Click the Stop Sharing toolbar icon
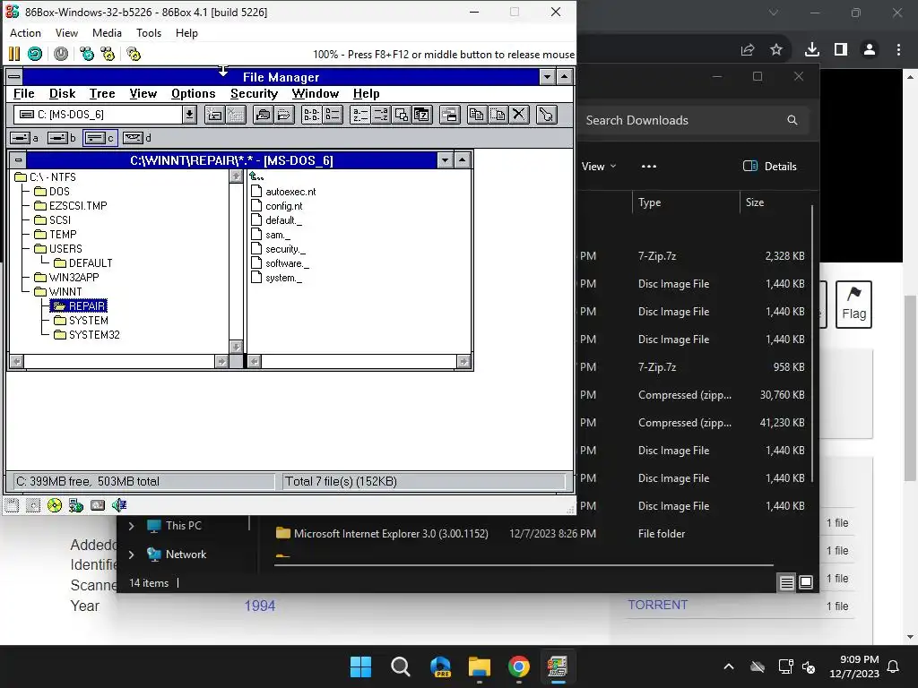 click(x=284, y=115)
